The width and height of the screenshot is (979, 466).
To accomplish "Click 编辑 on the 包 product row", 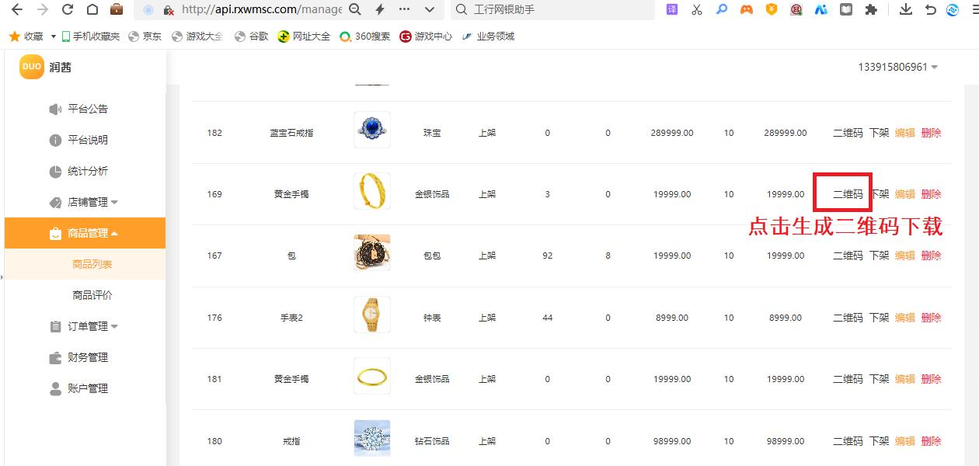I will 905,255.
